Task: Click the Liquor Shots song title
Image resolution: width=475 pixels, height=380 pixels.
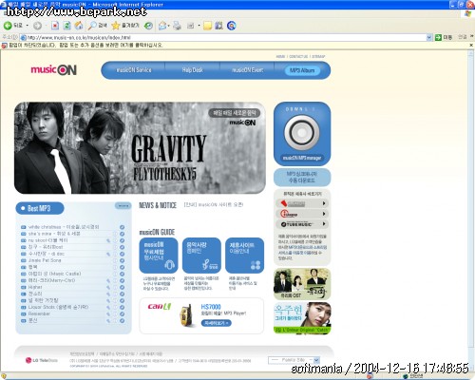Action: 58,307
